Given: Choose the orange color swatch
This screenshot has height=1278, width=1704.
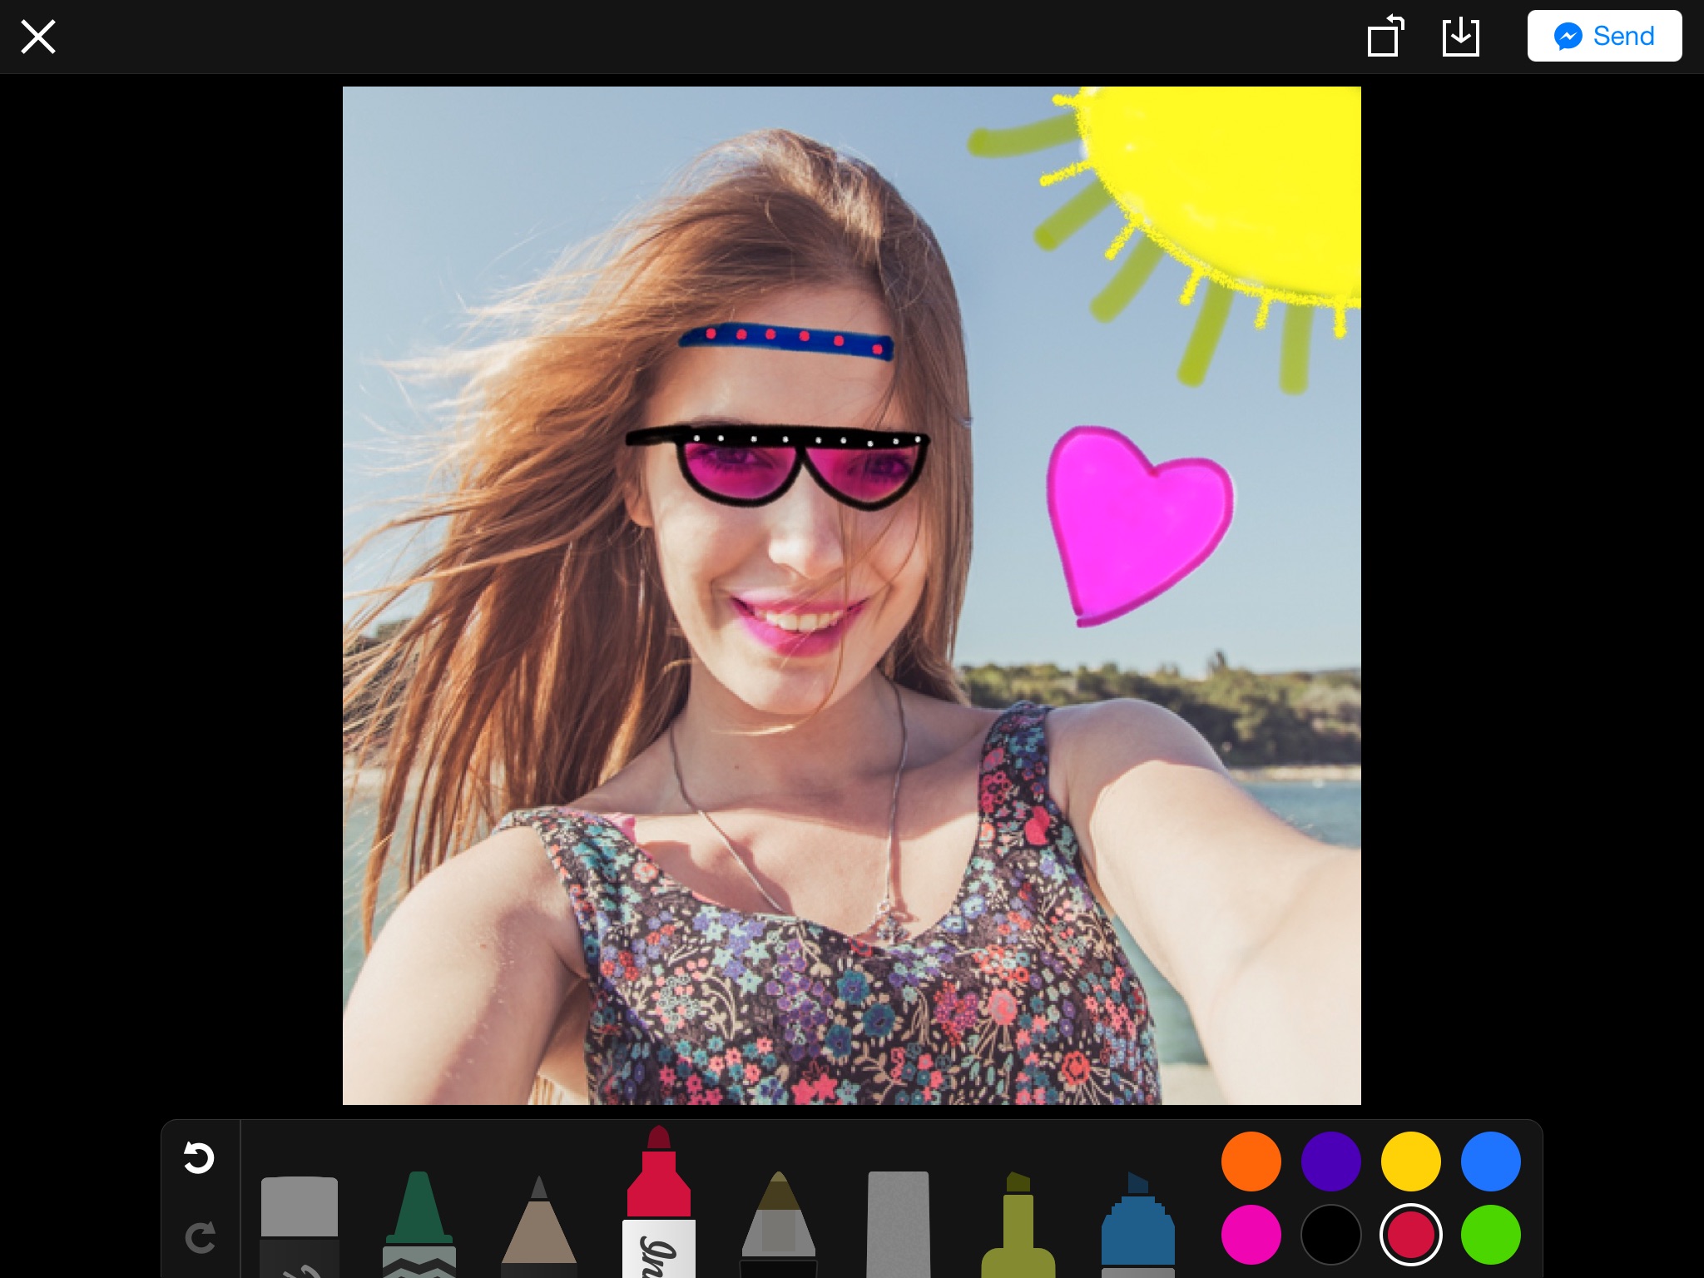Looking at the screenshot, I should click(1251, 1162).
